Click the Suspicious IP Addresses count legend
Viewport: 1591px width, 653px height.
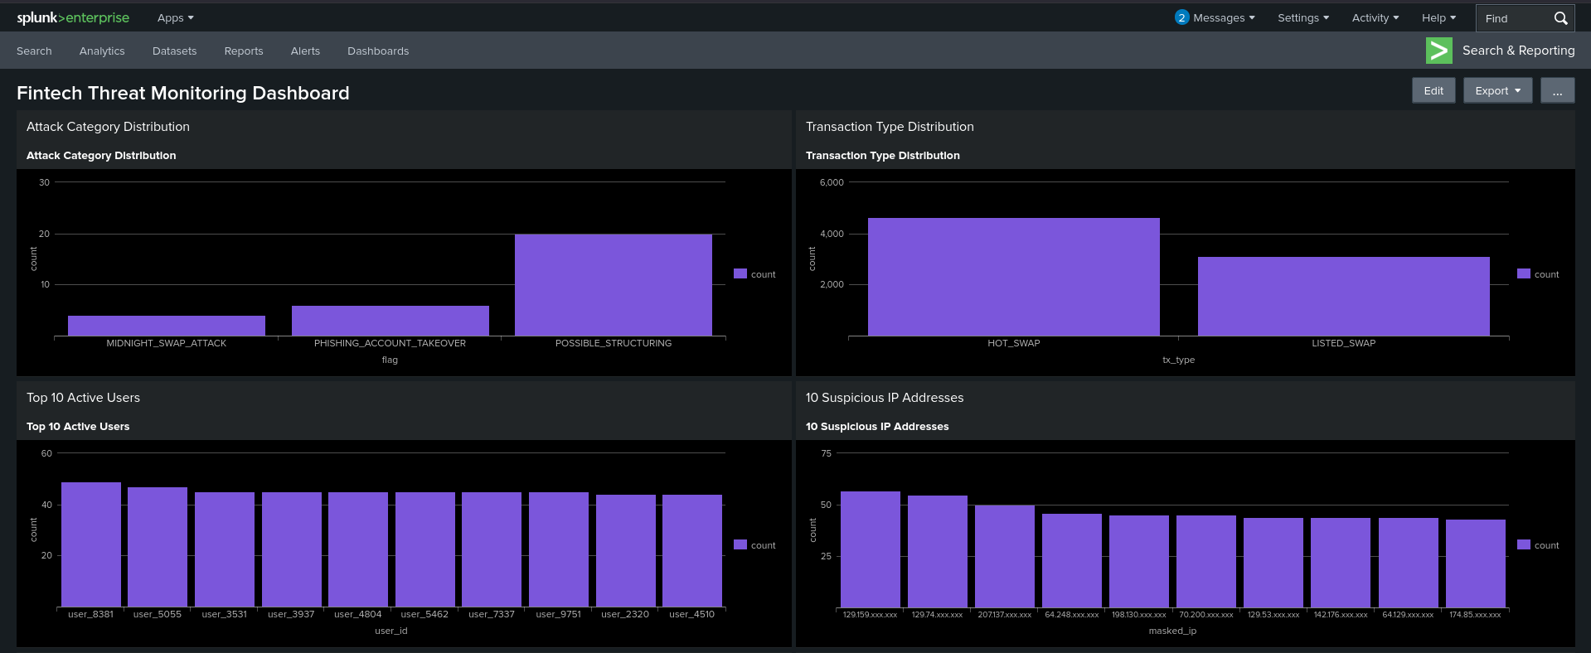pyautogui.click(x=1538, y=544)
